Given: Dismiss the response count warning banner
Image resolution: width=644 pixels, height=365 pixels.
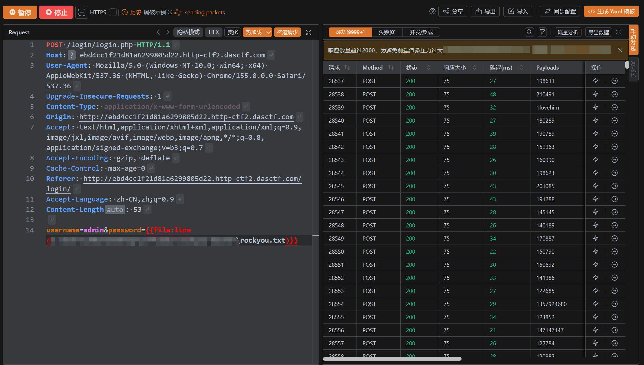Looking at the screenshot, I should (620, 50).
